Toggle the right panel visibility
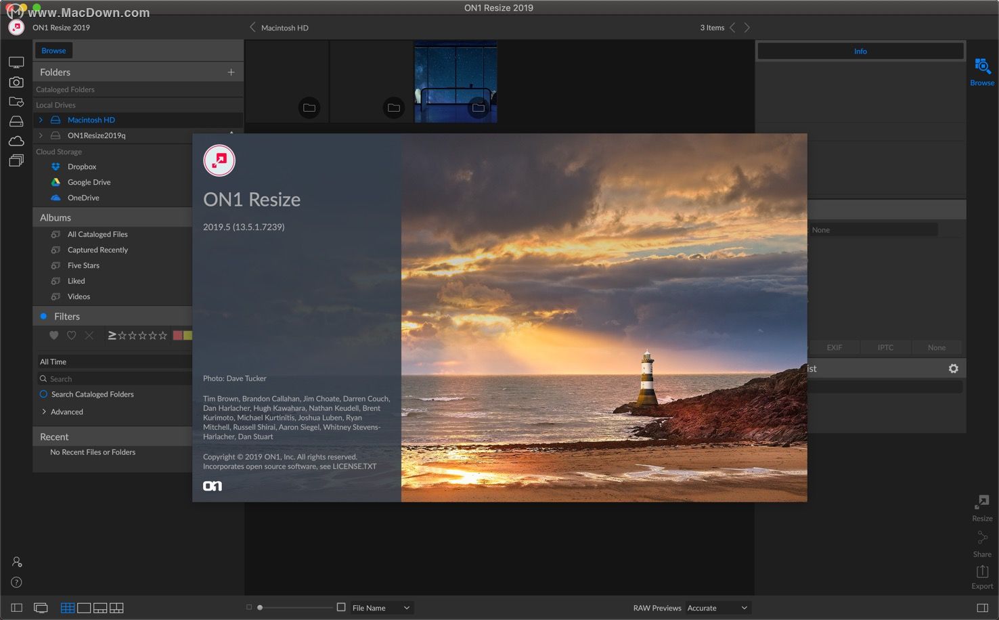Viewport: 999px width, 620px height. coord(983,608)
